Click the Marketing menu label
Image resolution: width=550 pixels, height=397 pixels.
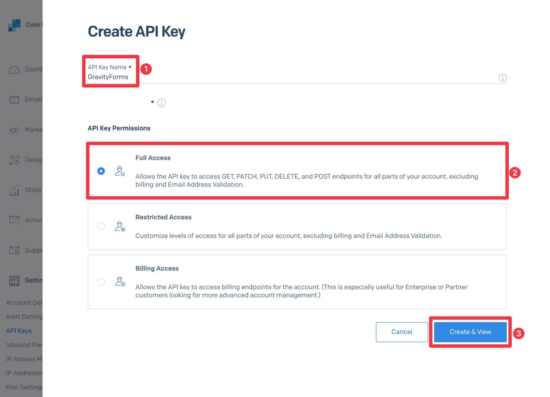tap(34, 130)
